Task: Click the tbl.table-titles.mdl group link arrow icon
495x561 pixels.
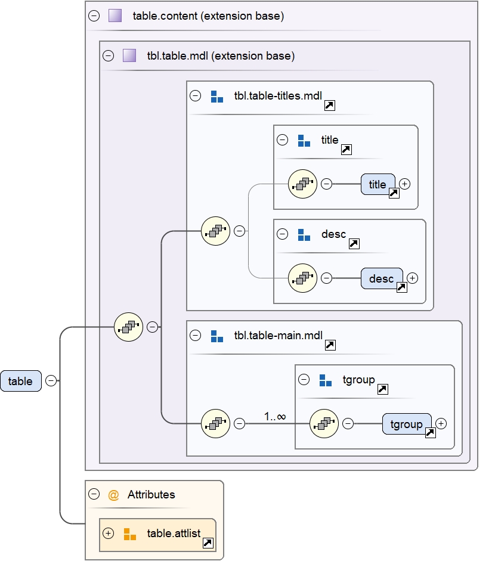Action: 329,106
